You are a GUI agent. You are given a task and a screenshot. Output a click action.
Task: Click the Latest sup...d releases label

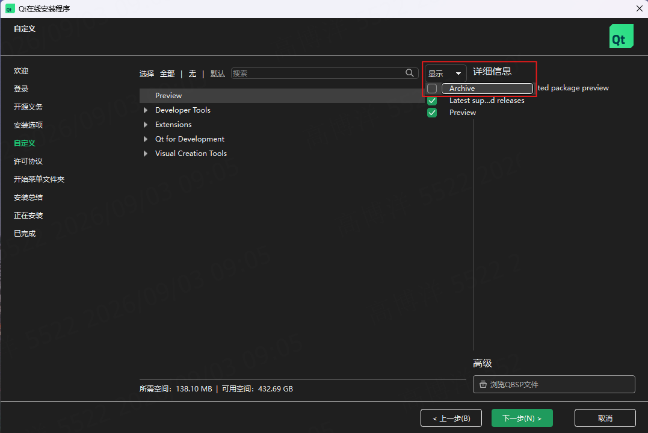tap(487, 101)
